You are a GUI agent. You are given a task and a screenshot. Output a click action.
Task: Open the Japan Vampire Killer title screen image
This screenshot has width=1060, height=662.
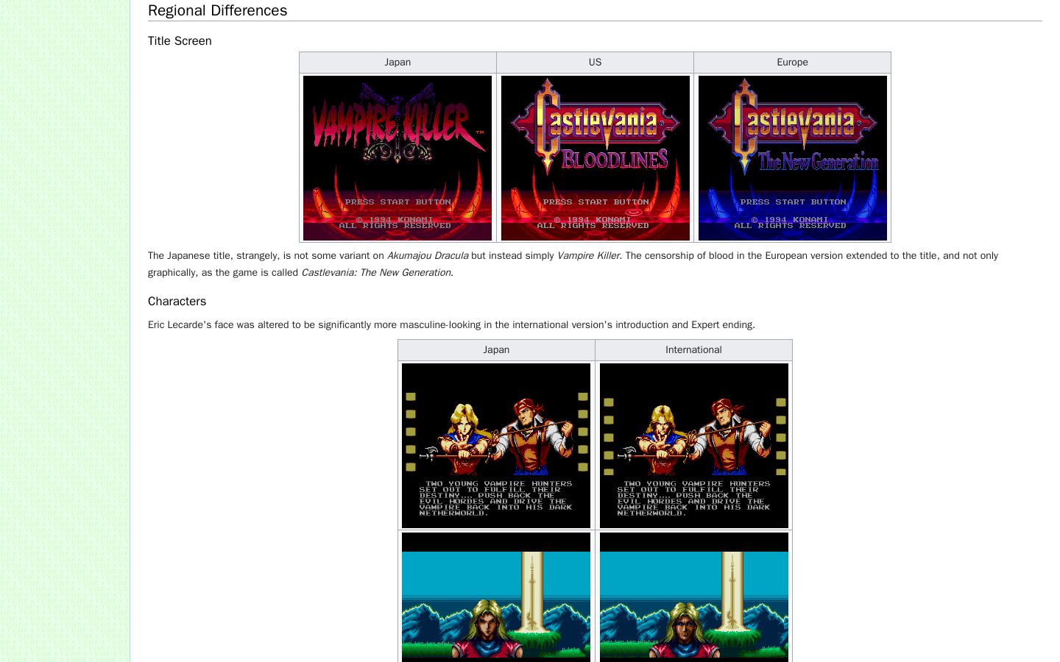397,158
